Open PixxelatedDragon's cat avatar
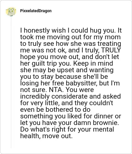Image resolution: width=132 pixels, height=154 pixels. [11, 12]
